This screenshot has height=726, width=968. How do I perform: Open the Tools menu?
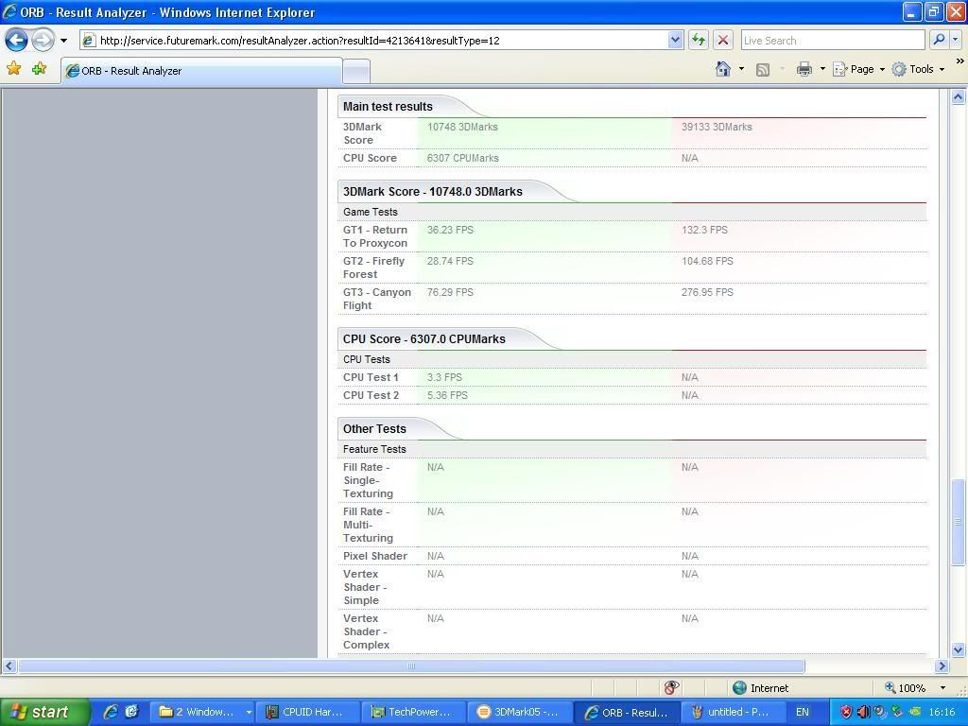[x=919, y=69]
